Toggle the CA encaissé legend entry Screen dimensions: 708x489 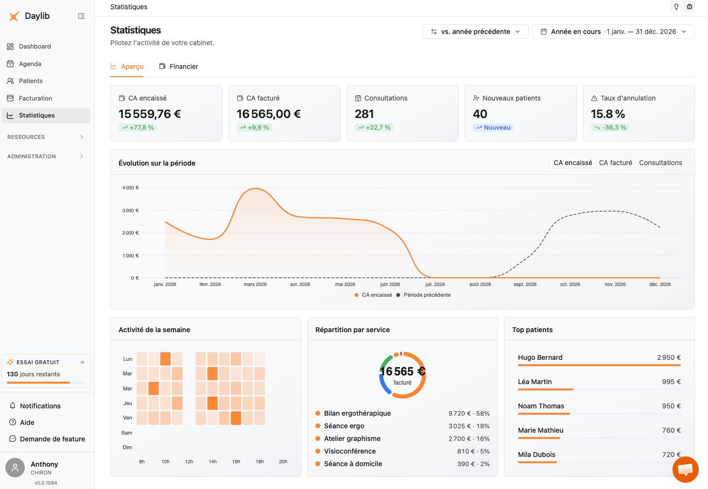(x=373, y=295)
